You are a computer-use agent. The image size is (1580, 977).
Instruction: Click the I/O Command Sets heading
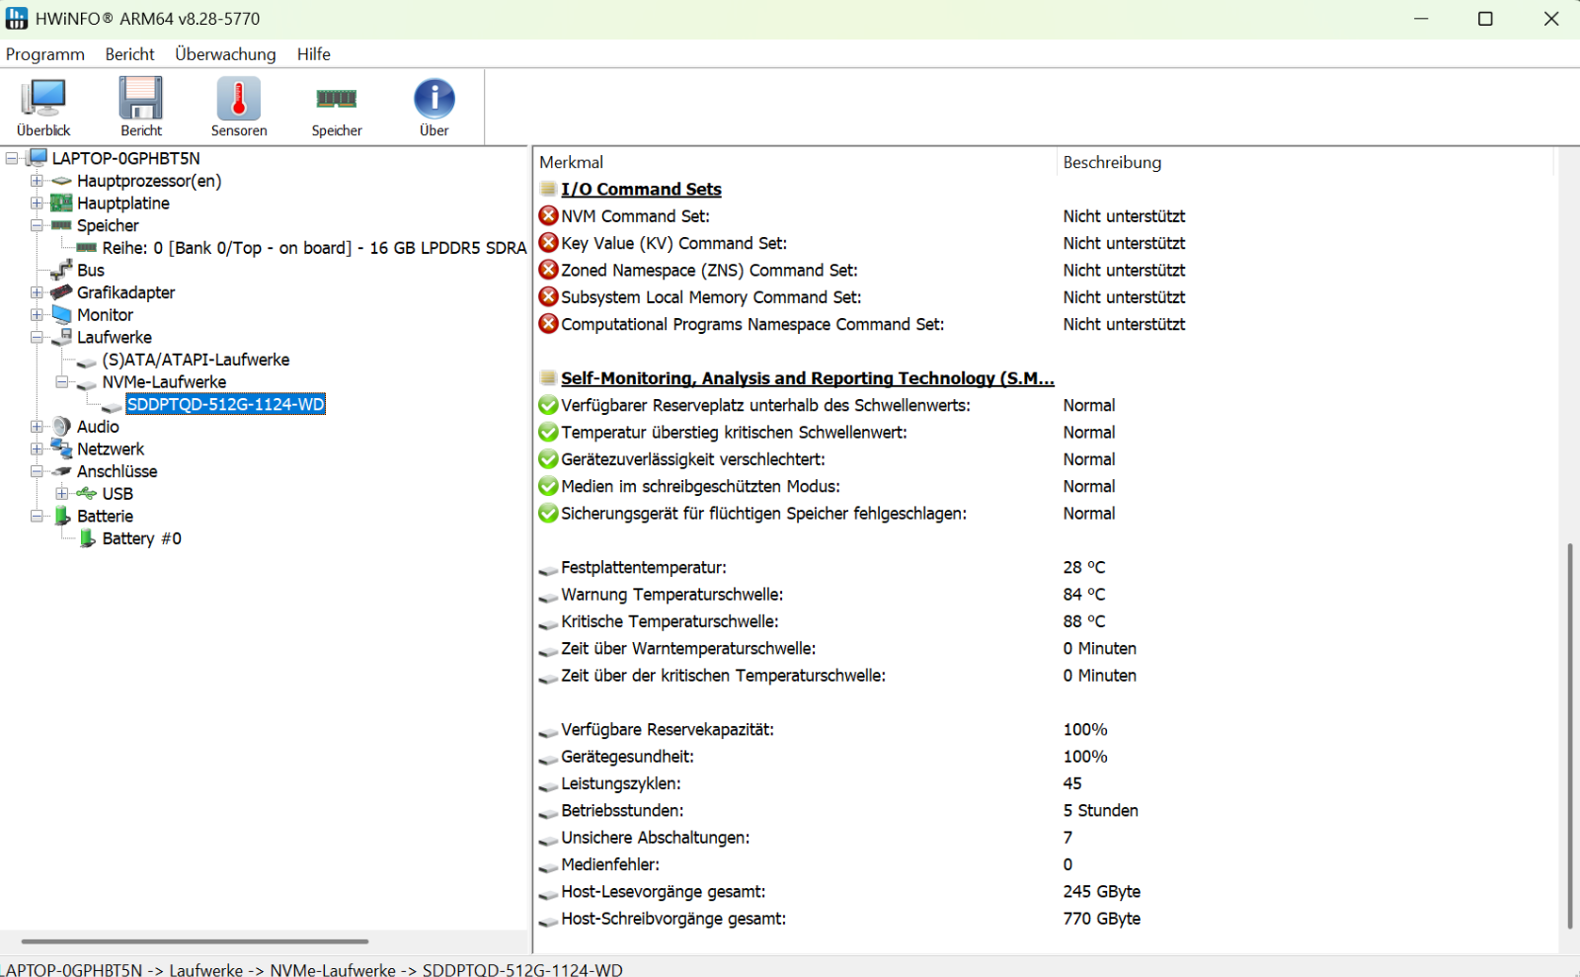(x=641, y=189)
